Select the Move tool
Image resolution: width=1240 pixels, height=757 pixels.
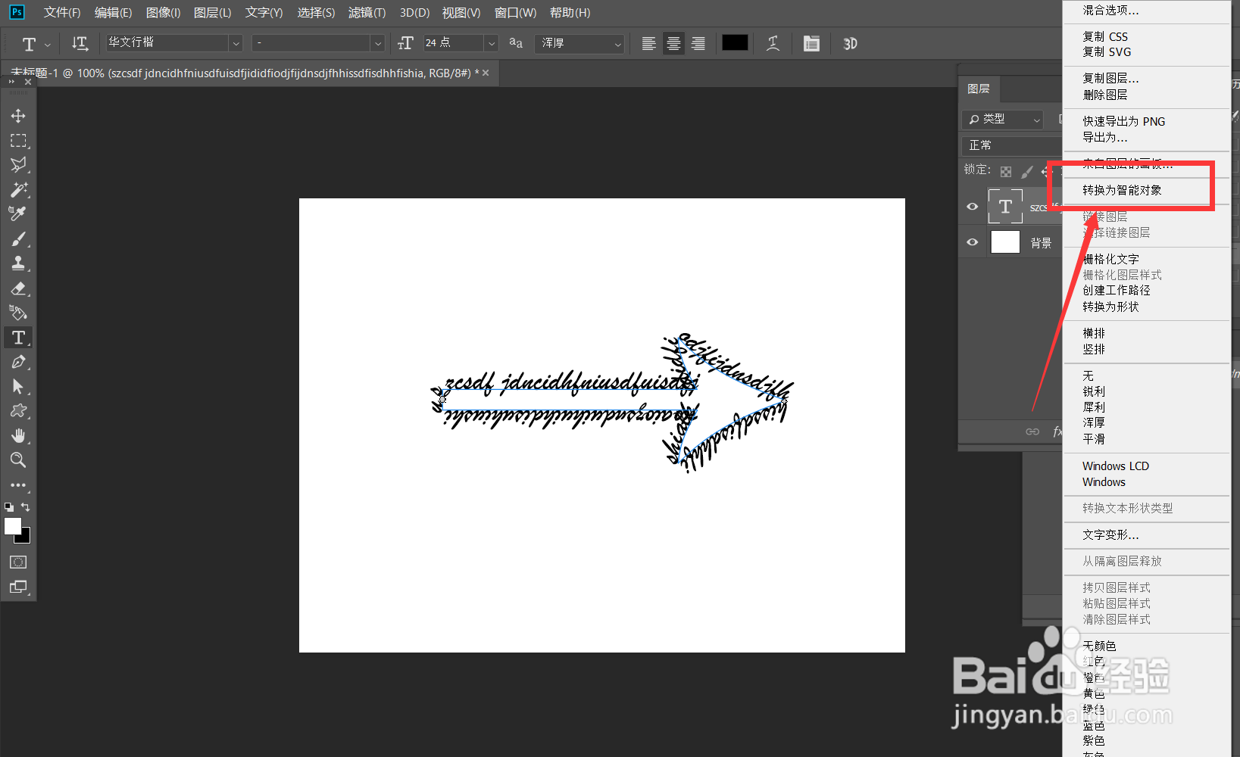pos(18,115)
